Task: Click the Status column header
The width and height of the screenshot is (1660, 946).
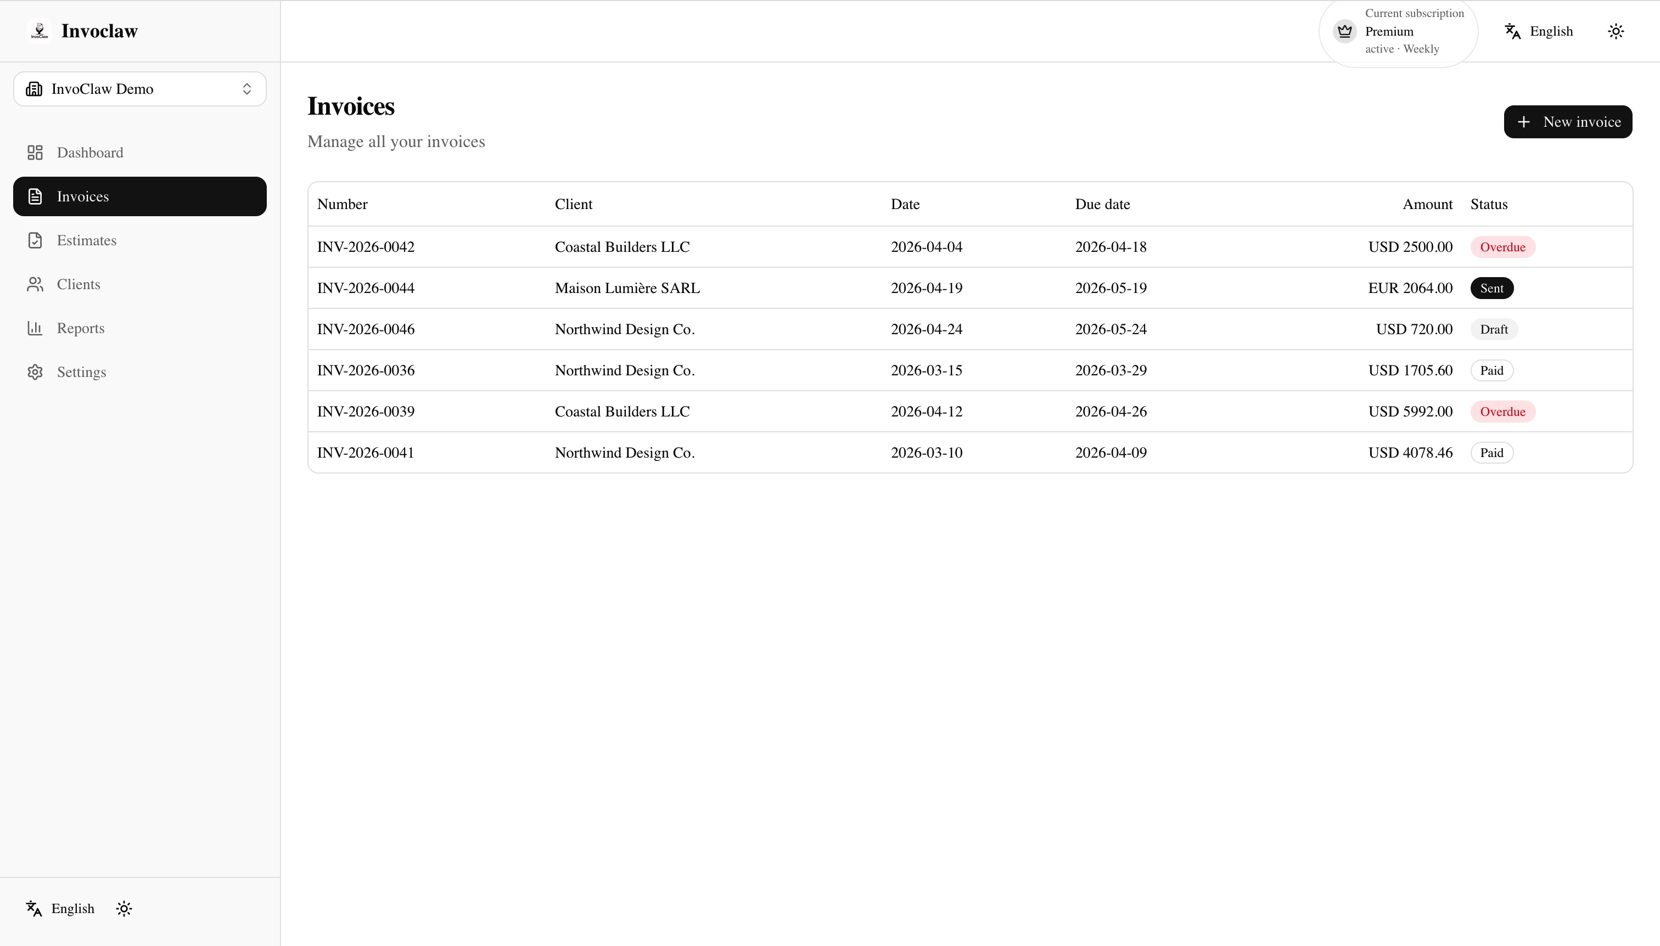Action: point(1489,204)
